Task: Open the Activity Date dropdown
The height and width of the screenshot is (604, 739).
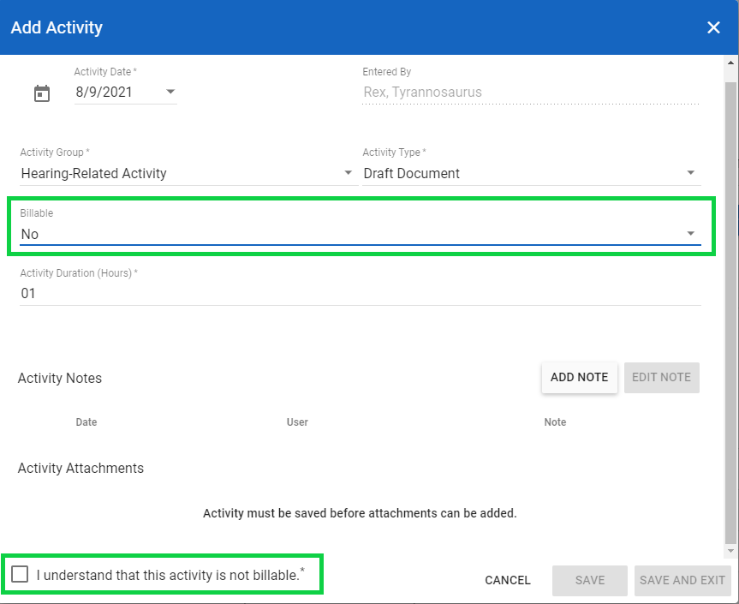Action: [x=170, y=92]
